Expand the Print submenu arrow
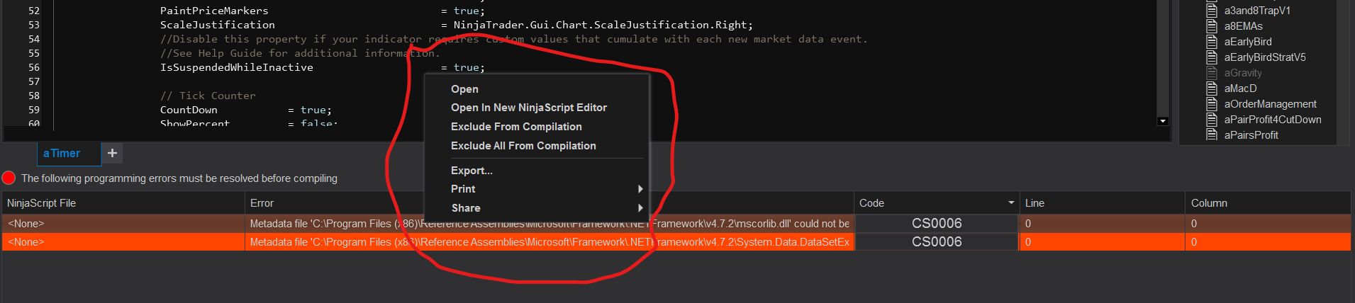This screenshot has height=303, width=1355. pyautogui.click(x=640, y=189)
